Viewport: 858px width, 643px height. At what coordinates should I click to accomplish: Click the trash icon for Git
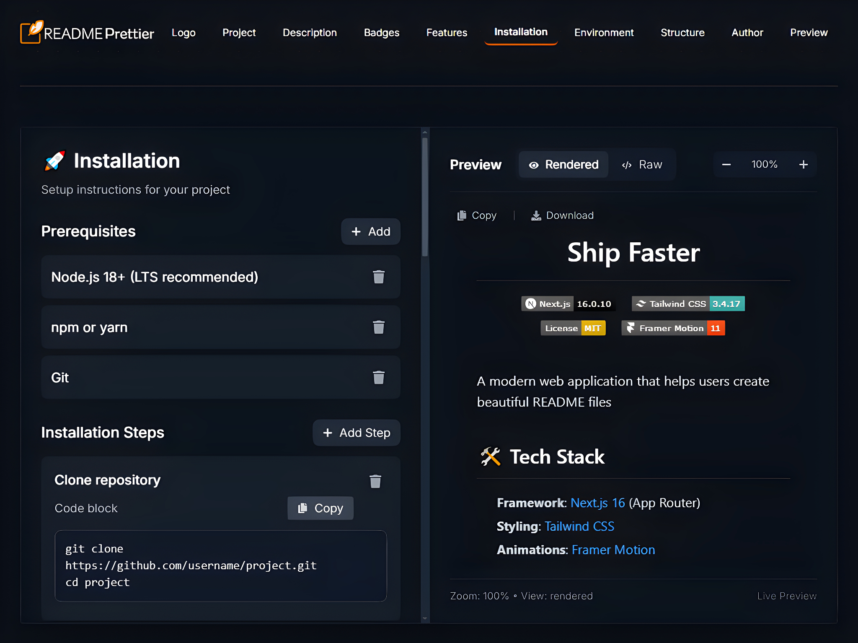click(x=378, y=378)
